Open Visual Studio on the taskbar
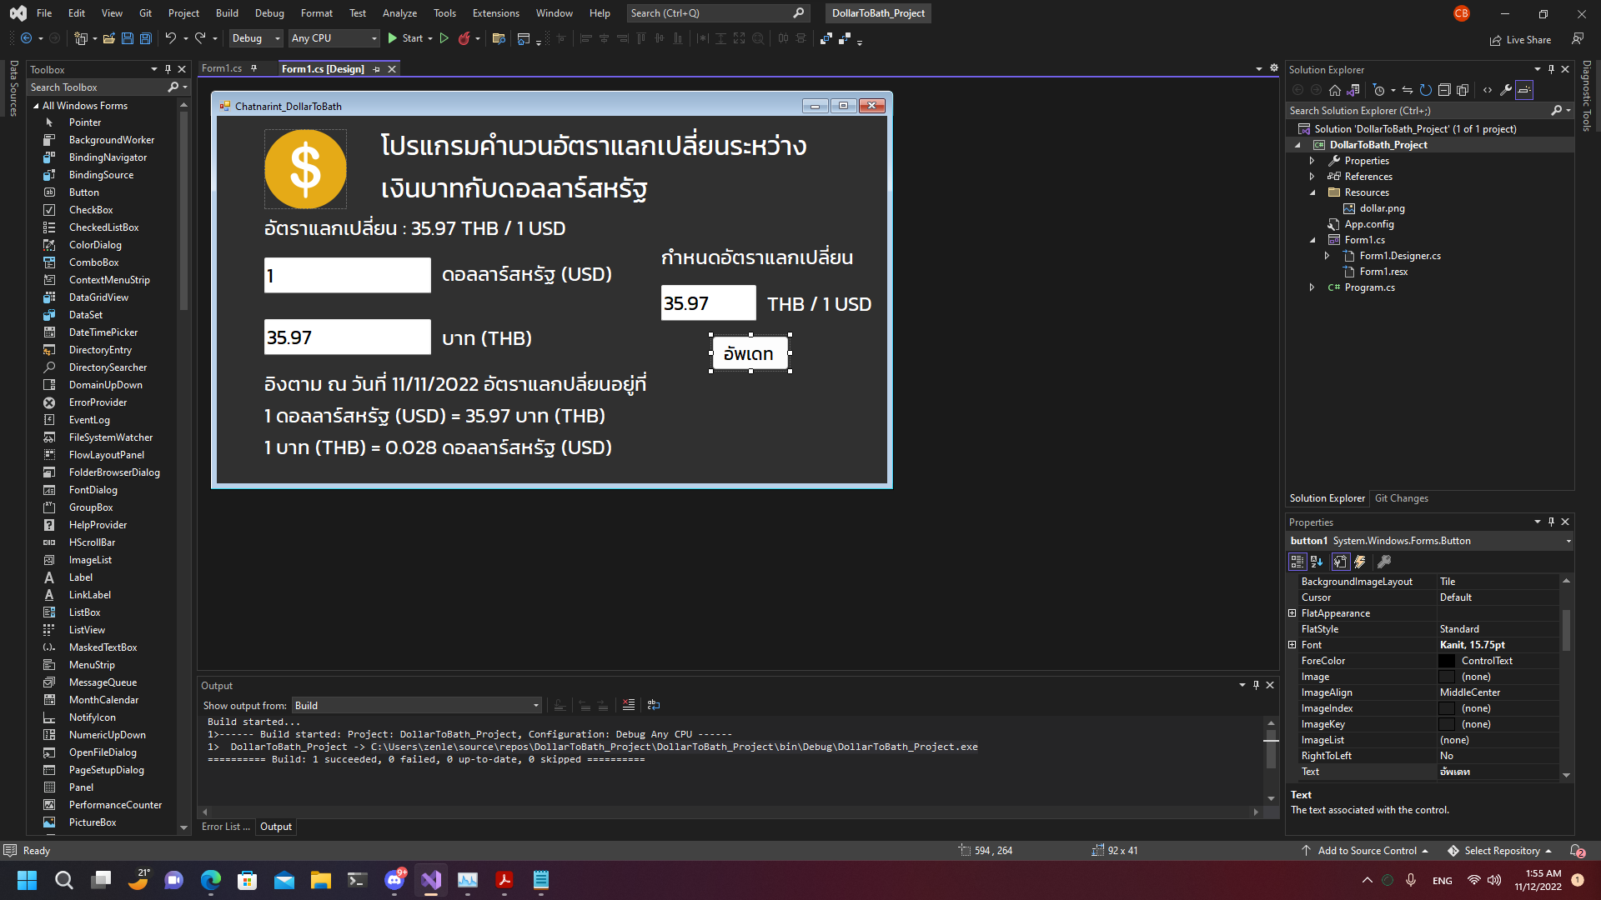The height and width of the screenshot is (900, 1601). (430, 880)
